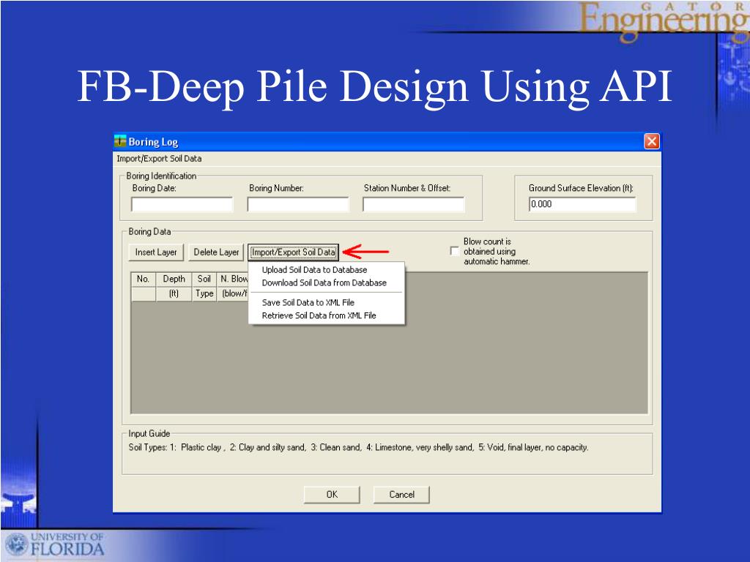This screenshot has height=562, width=750.
Task: Select the Station Number & Offset field
Action: [414, 205]
